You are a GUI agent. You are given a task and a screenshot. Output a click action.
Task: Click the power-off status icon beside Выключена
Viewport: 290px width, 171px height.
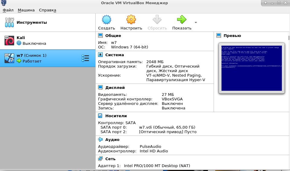click(19, 43)
